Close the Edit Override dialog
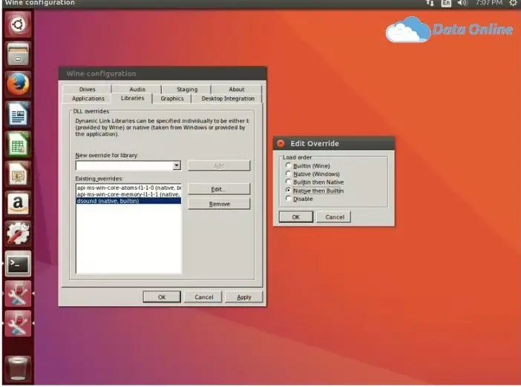The width and height of the screenshot is (521, 387). 281,143
